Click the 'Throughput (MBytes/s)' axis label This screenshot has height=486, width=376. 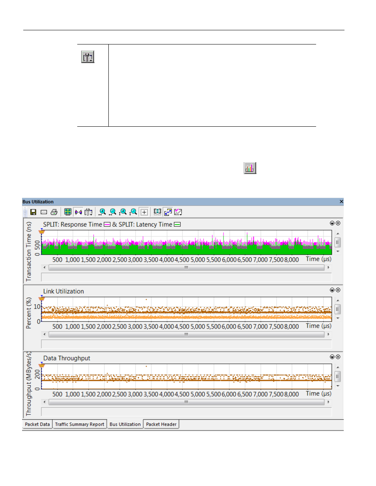28,384
